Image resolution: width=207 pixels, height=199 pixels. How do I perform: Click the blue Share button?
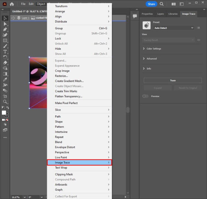point(151,4)
